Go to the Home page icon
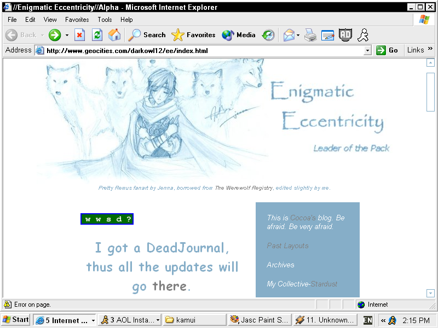Viewport: 438px width, 328px height. point(114,35)
